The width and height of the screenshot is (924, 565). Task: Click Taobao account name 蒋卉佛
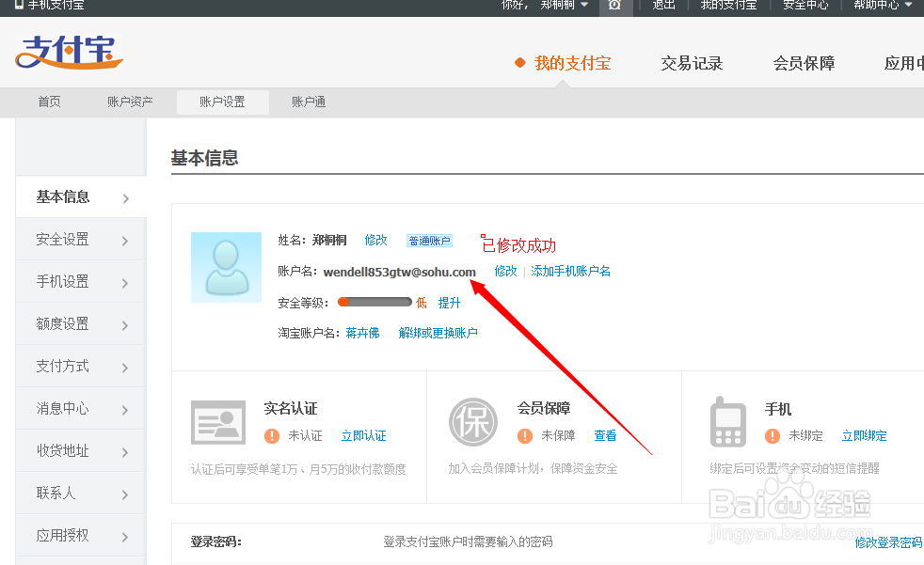tap(362, 333)
